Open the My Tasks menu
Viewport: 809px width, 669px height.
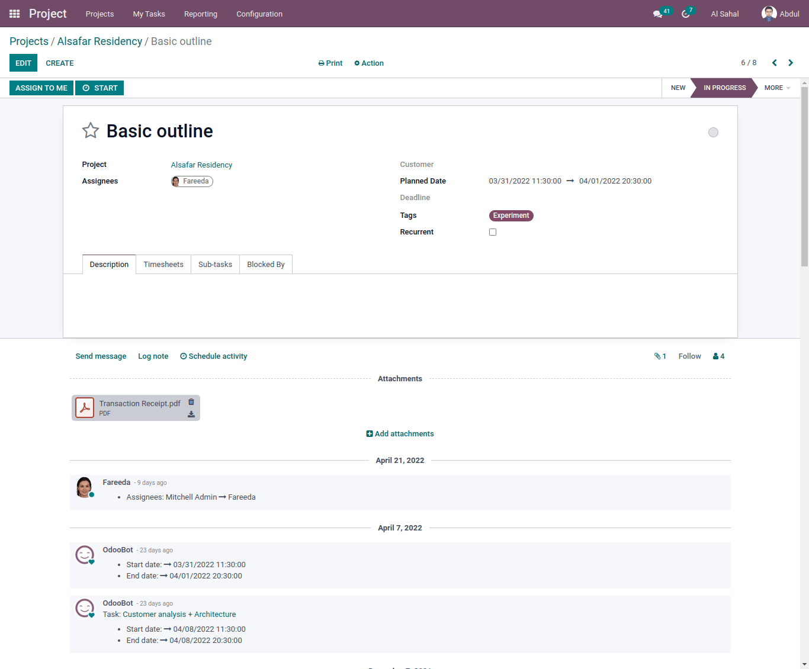click(149, 14)
